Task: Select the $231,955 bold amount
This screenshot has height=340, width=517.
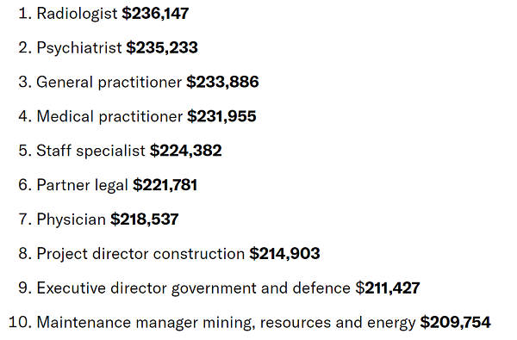Action: [x=221, y=116]
